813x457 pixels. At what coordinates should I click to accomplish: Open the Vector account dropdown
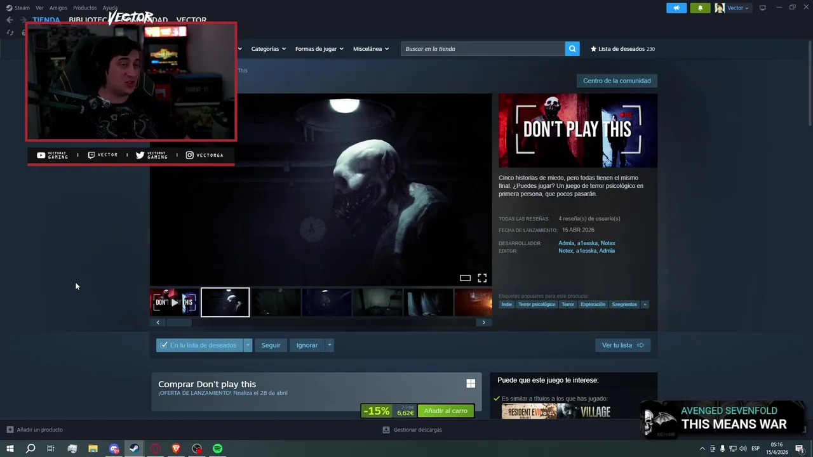[x=738, y=8]
